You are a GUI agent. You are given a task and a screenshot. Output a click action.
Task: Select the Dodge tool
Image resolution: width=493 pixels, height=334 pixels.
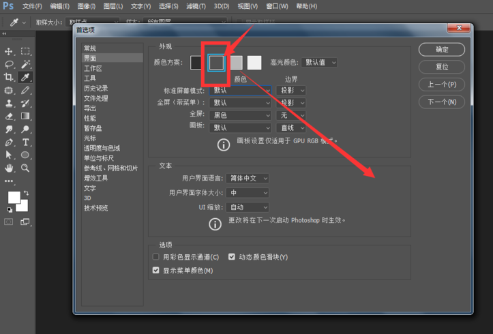click(25, 129)
